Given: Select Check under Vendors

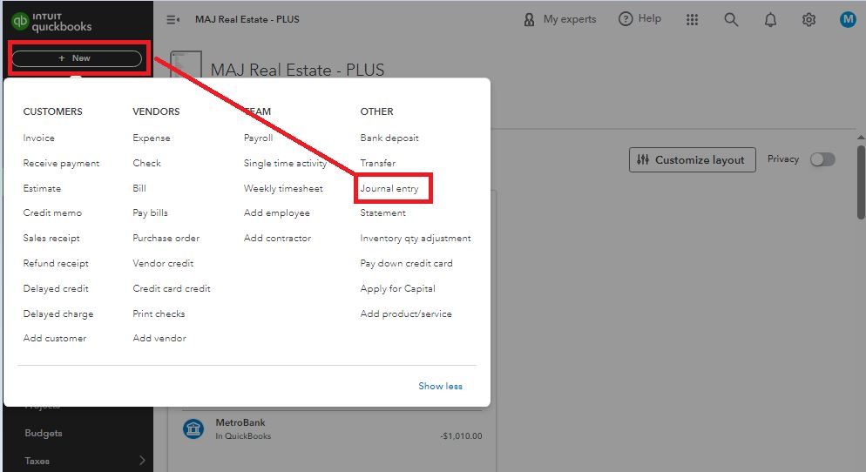Looking at the screenshot, I should [147, 163].
